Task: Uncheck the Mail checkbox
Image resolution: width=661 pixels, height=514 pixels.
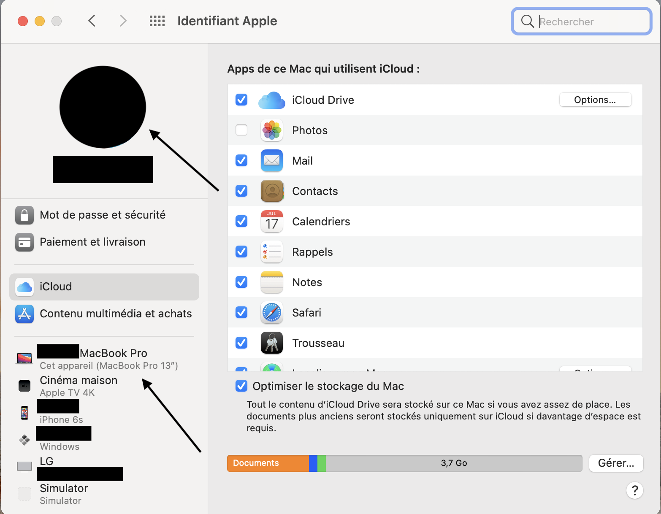Action: coord(241,160)
